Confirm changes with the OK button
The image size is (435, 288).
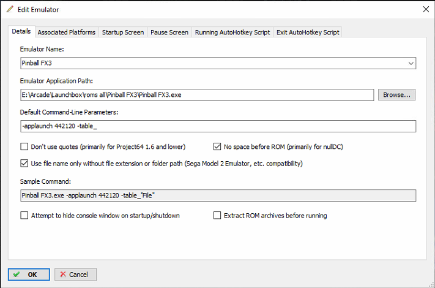pyautogui.click(x=29, y=275)
